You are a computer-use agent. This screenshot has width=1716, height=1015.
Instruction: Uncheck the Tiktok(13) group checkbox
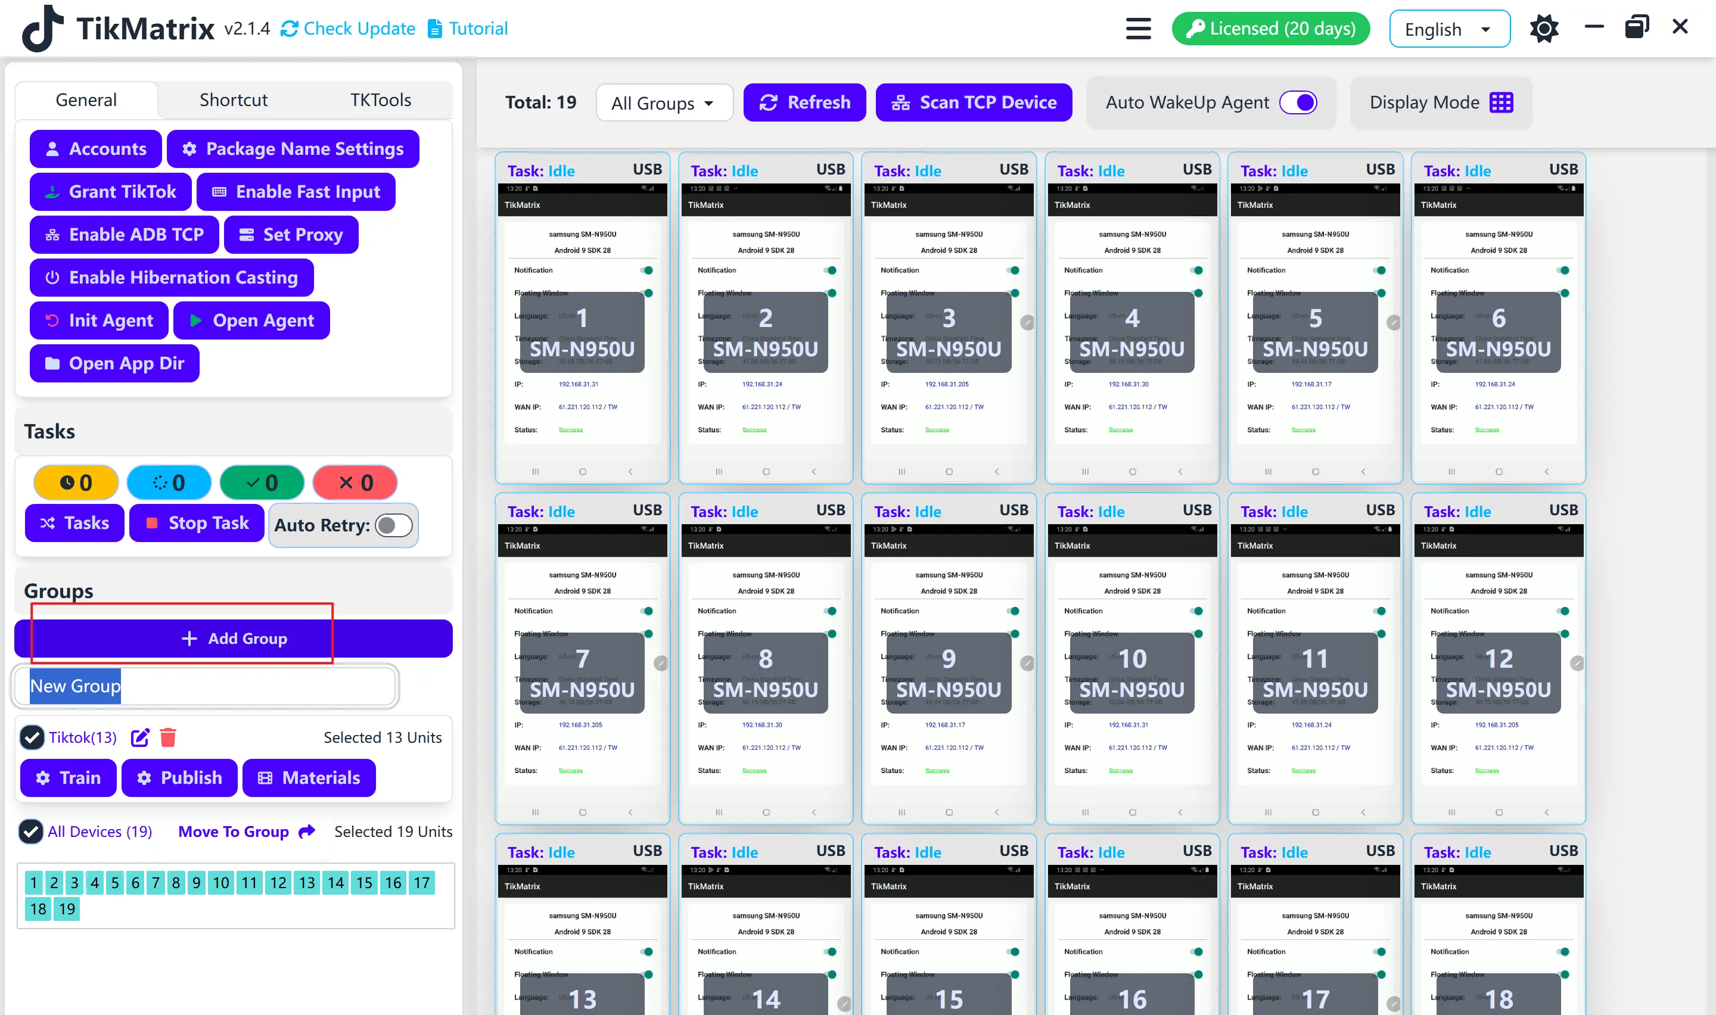[32, 737]
